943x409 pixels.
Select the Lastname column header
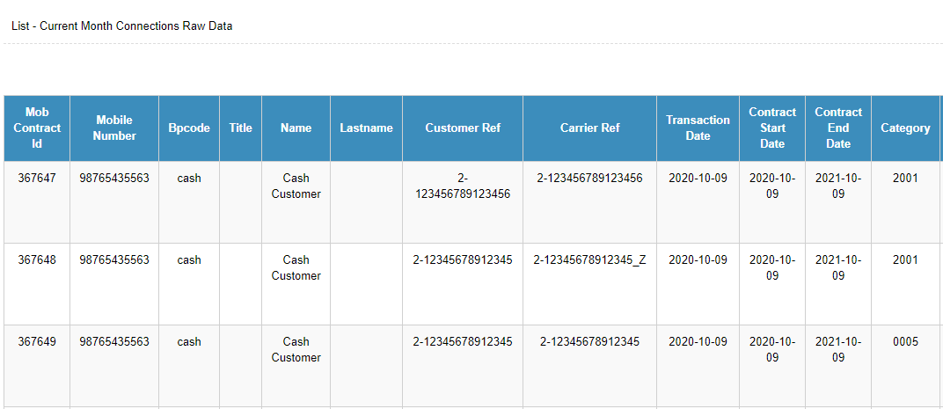pyautogui.click(x=366, y=128)
